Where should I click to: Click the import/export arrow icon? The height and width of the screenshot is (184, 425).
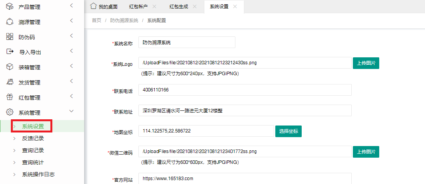click(10, 52)
